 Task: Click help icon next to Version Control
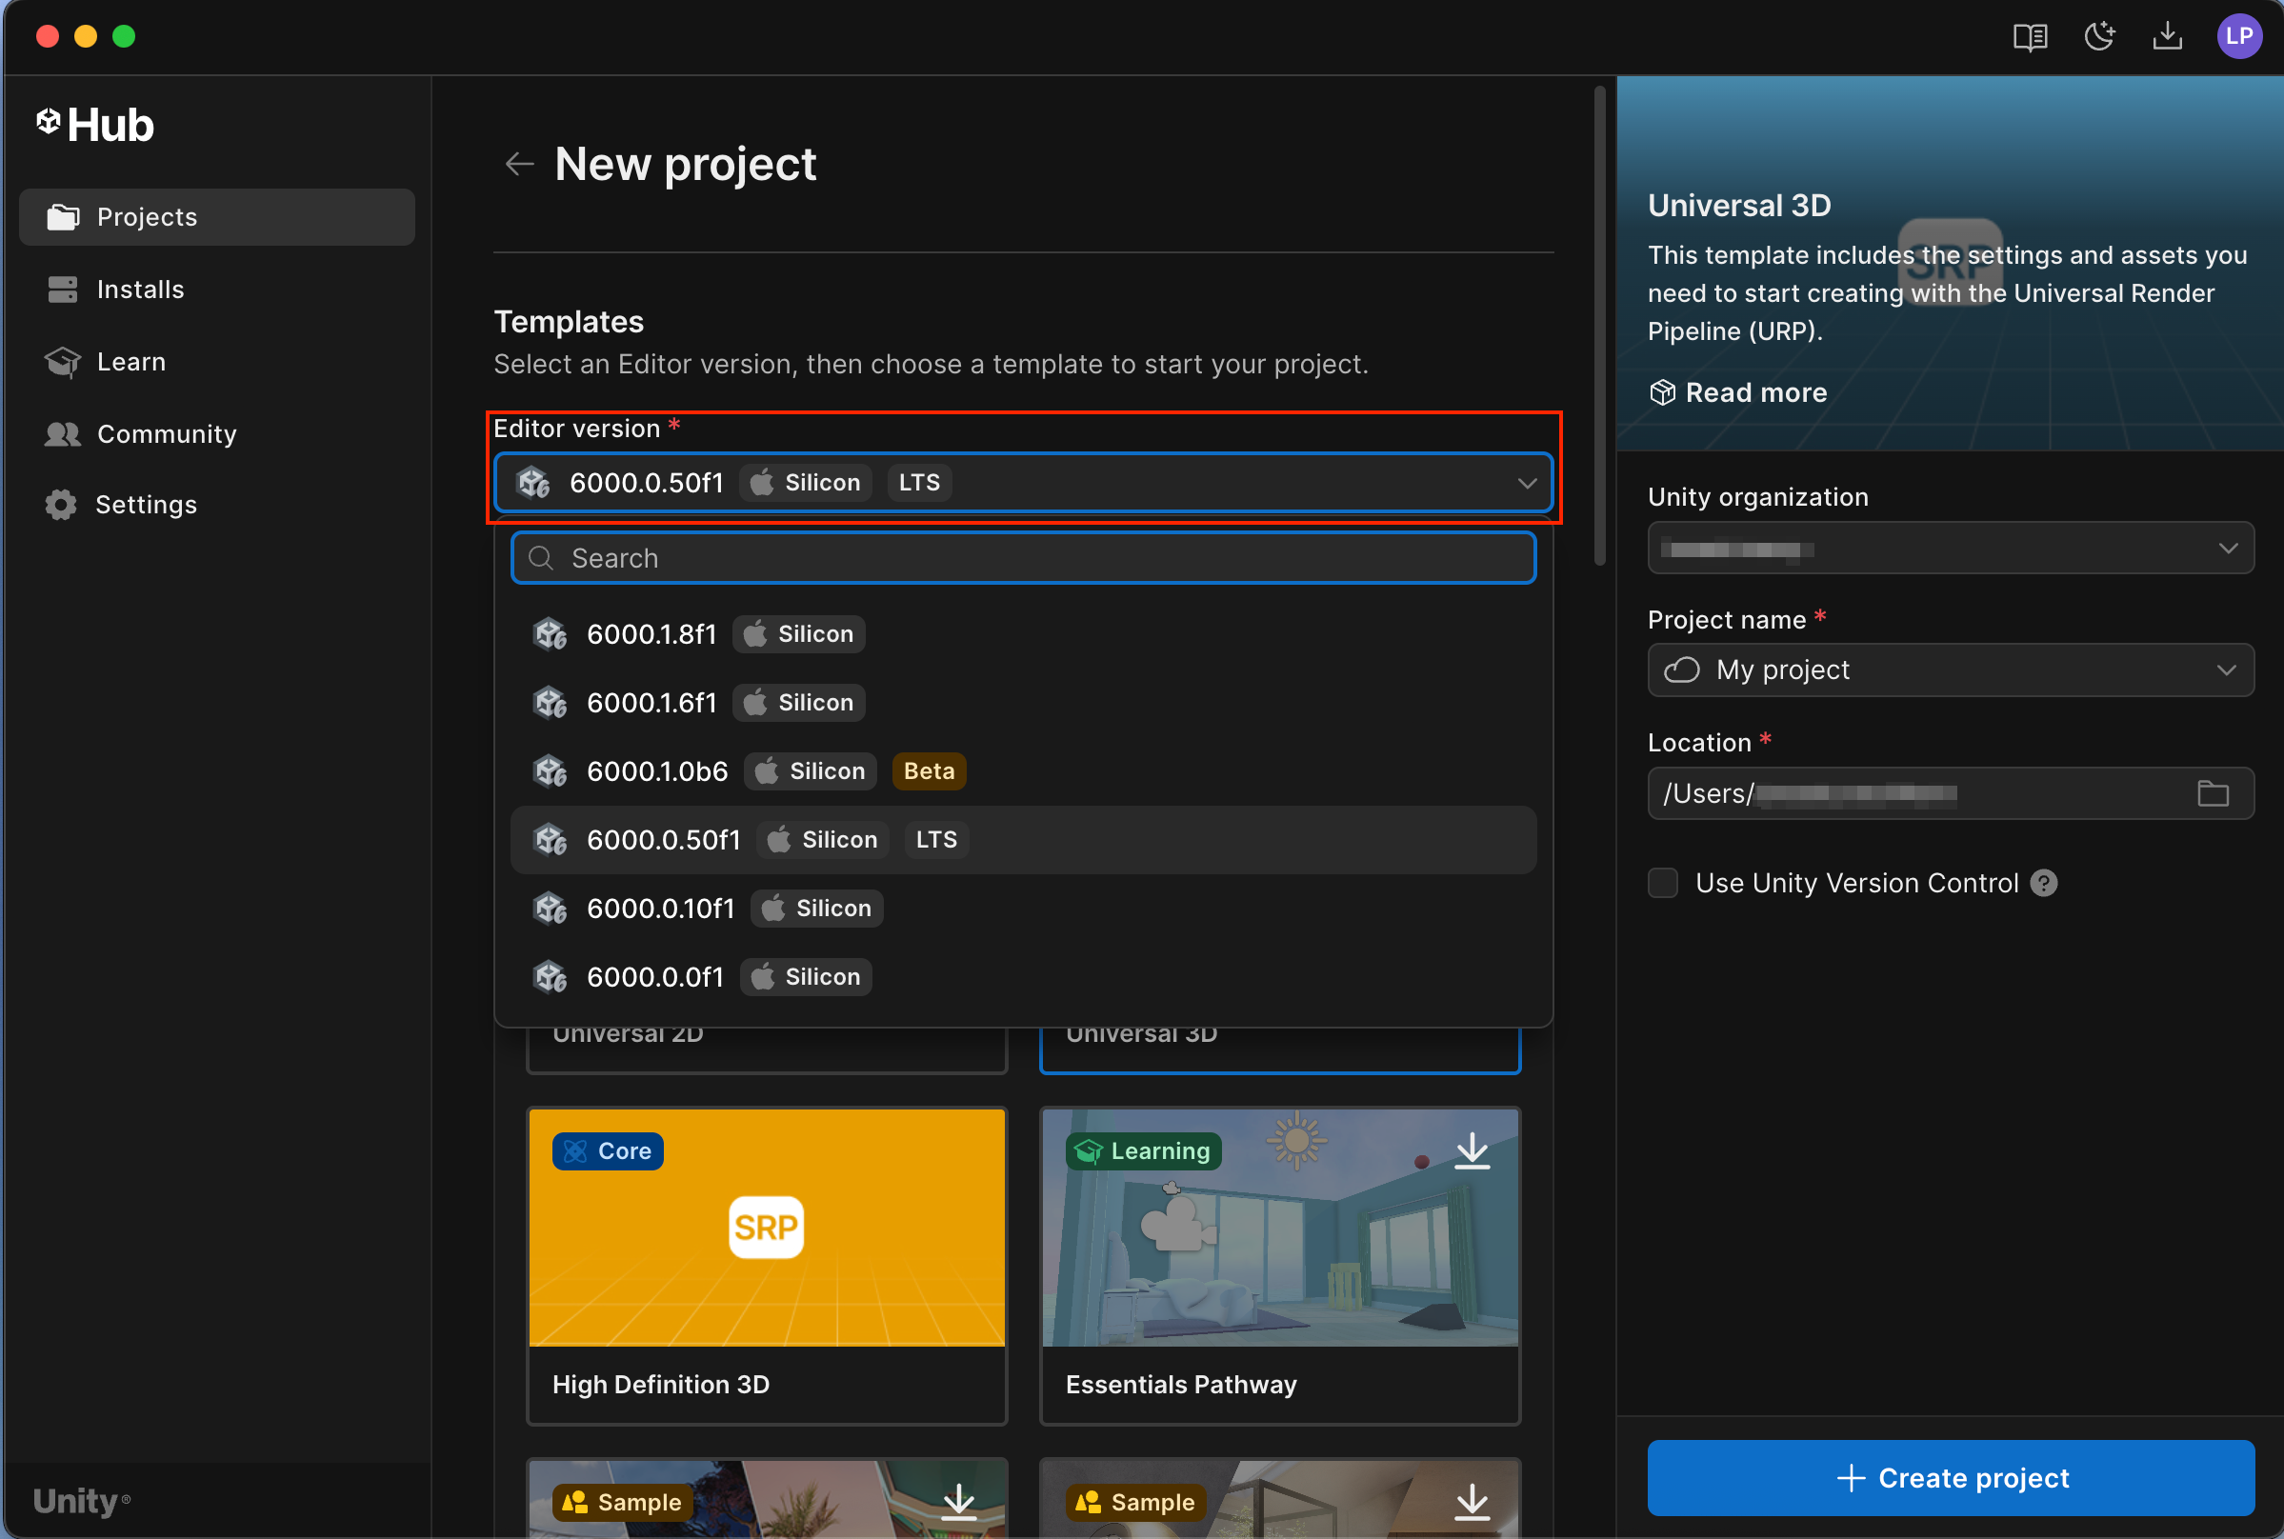[x=2044, y=884]
